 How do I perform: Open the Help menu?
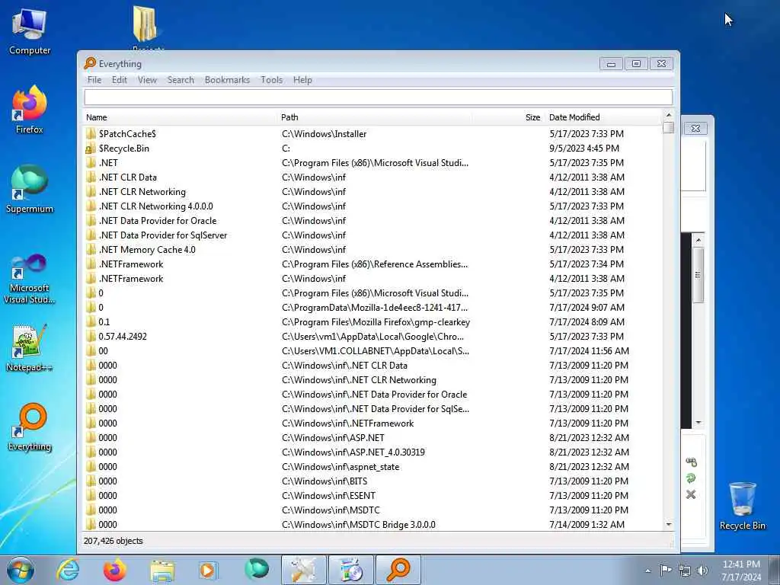pos(302,79)
